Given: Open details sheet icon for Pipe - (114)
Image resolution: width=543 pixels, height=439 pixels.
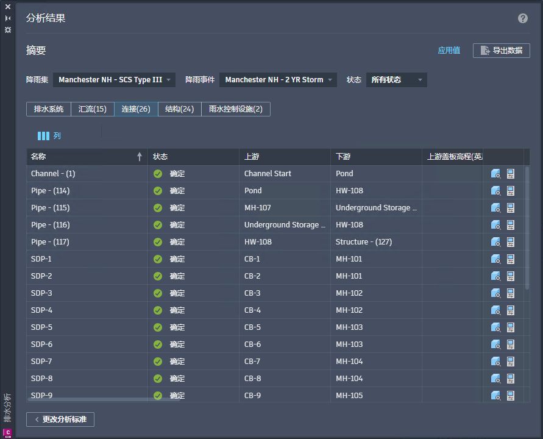Looking at the screenshot, I should pyautogui.click(x=511, y=191).
